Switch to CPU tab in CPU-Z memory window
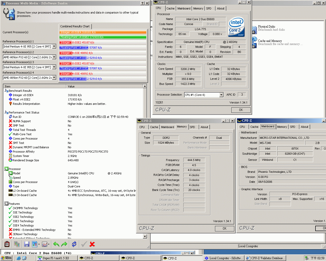Image resolution: width=326 pixels, height=261 pixels. pyautogui.click(x=142, y=127)
